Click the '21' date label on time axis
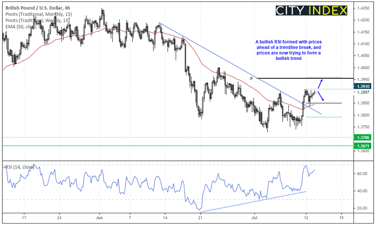376x225 pixels. (x=200, y=218)
